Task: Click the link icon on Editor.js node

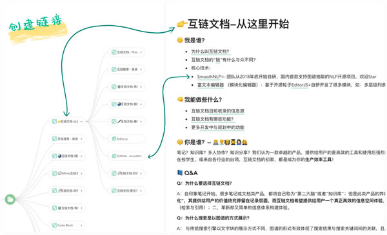Action: coord(114,139)
